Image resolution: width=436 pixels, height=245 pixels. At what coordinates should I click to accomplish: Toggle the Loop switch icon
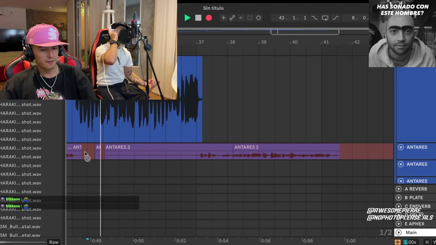pos(325,18)
